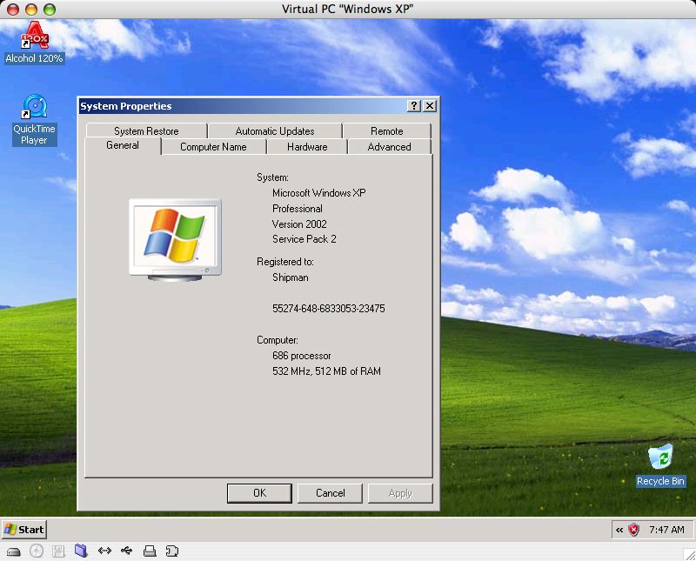This screenshot has height=561, width=696.
Task: Click the red security shield tray icon
Action: click(634, 530)
